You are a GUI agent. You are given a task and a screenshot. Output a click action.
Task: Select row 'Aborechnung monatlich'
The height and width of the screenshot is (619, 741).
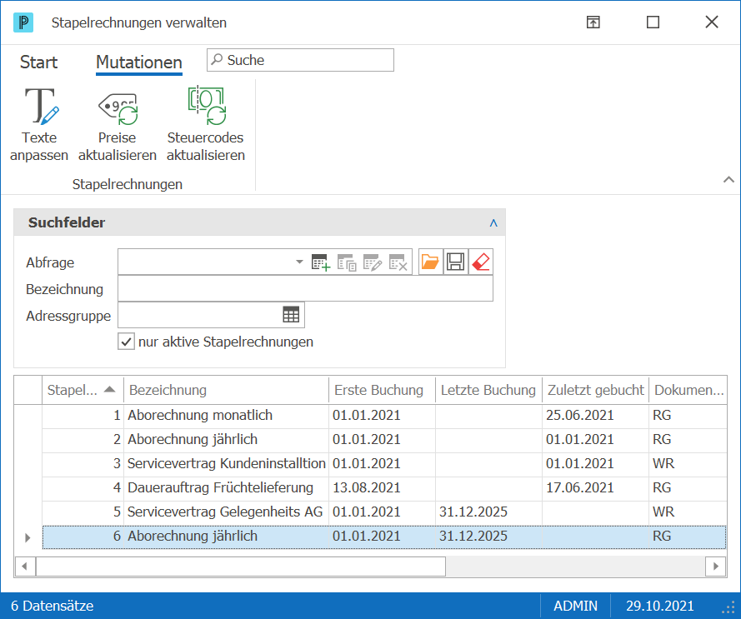pyautogui.click(x=384, y=416)
